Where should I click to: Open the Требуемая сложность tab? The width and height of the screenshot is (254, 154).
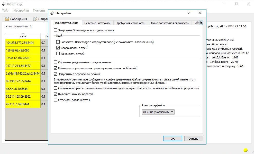(131, 23)
